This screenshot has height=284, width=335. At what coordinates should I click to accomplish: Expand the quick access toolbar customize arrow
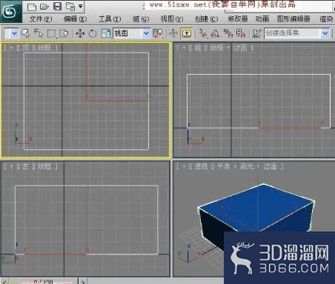point(81,6)
